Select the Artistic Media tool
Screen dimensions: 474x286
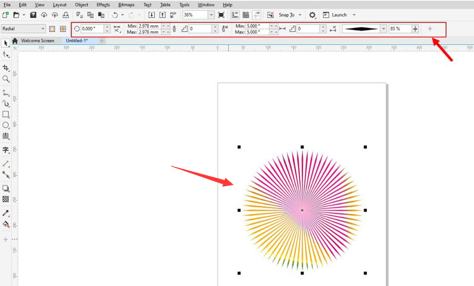point(5,103)
